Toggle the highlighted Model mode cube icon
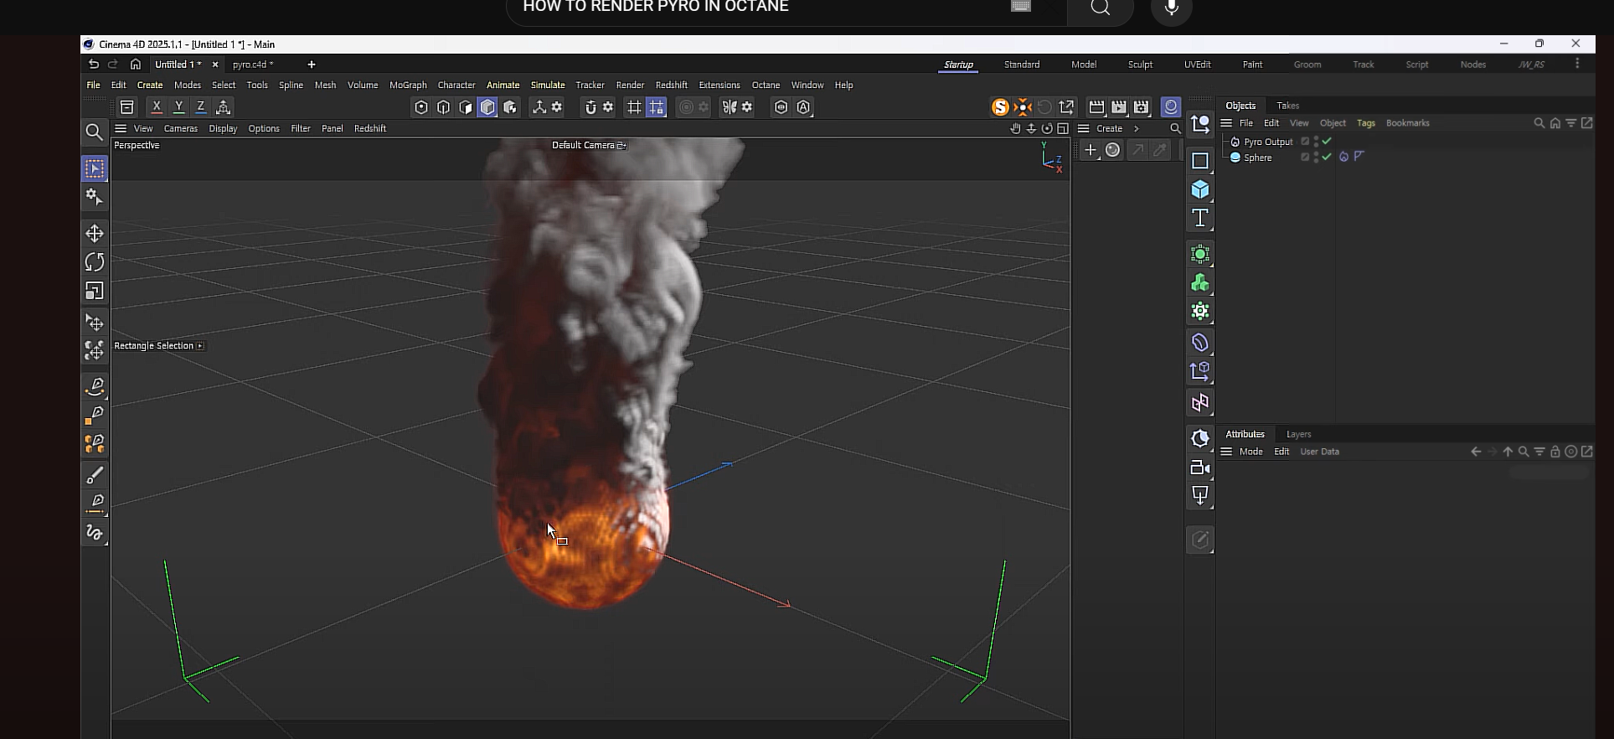This screenshot has width=1614, height=739. tap(487, 107)
